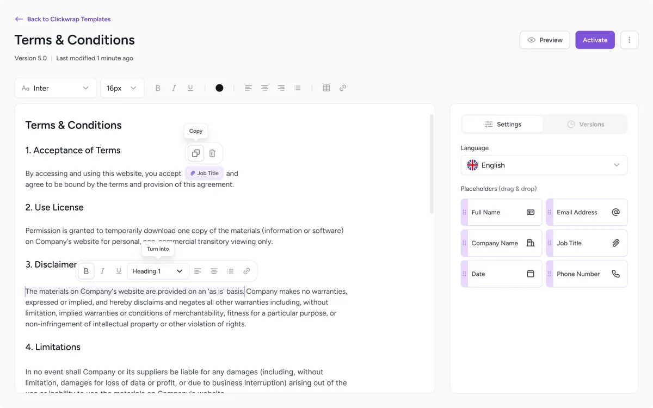Screen dimensions: 653x408
Task: Open the Inter font family dropdown
Action: pos(56,88)
